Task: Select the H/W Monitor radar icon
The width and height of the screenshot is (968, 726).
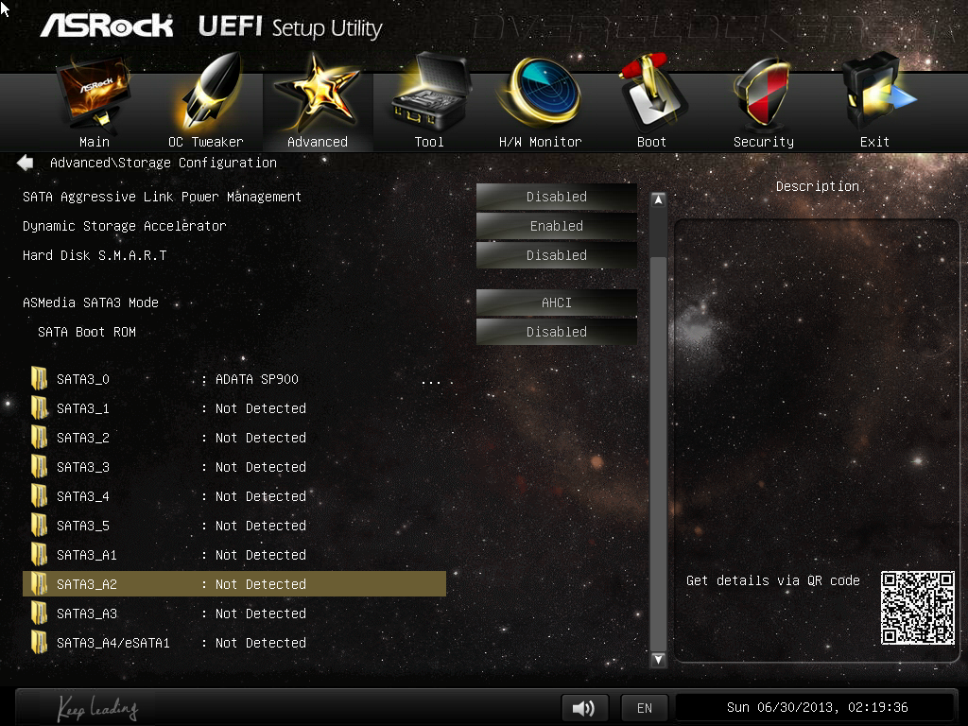Action: click(540, 93)
